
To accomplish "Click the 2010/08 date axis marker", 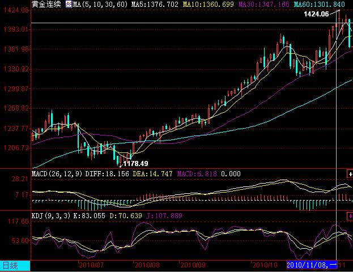I will pos(147,265).
